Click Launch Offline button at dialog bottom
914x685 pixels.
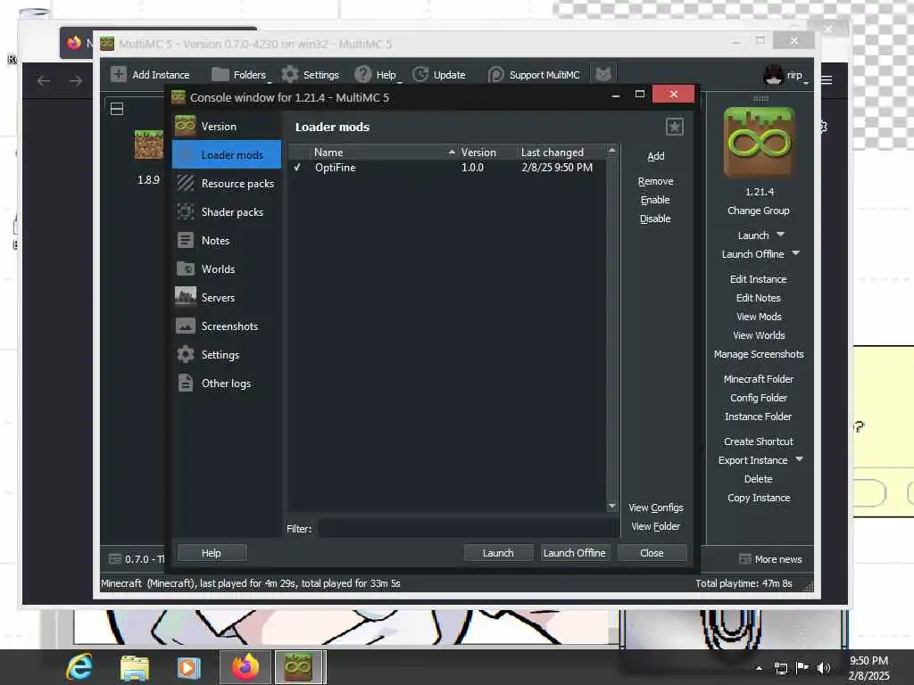(x=575, y=553)
